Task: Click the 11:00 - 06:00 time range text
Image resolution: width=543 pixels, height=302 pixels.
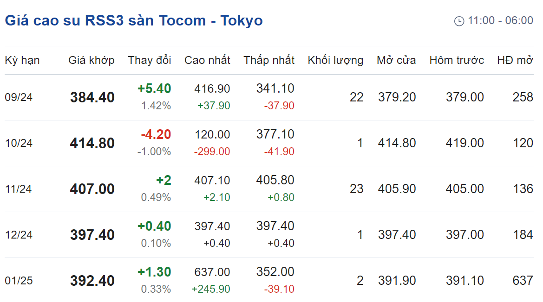Action: (500, 21)
